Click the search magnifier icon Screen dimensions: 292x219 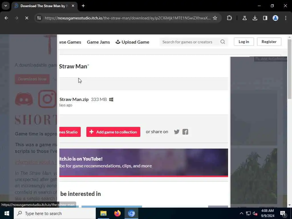point(223,42)
